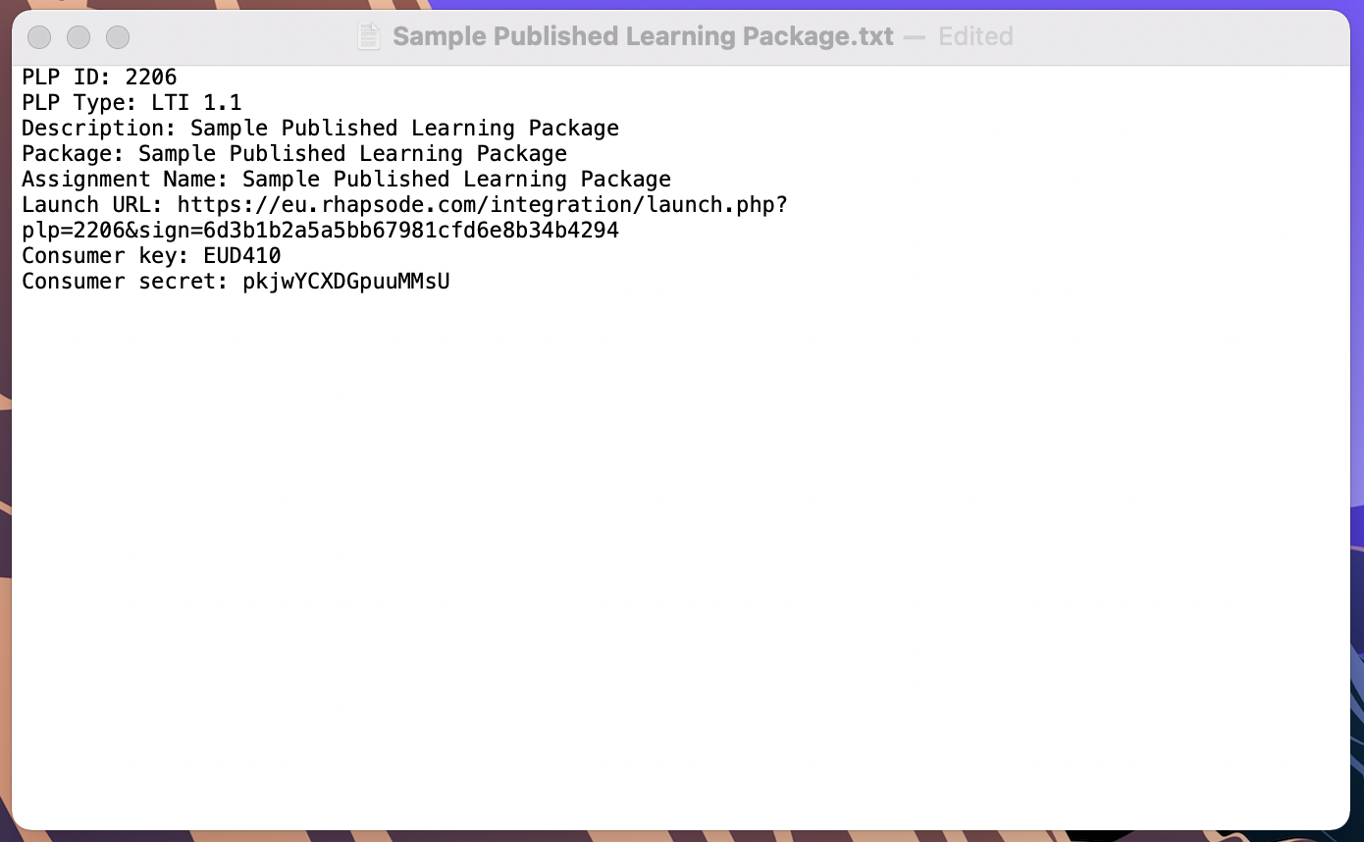
Task: Place cursor on Assignment Name label
Action: (x=126, y=179)
